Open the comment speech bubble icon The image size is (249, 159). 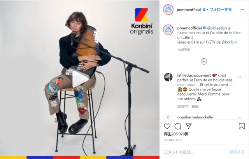178,126
